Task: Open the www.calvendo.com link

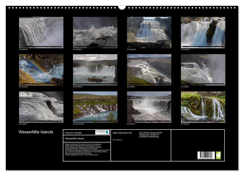Action: click(91, 155)
